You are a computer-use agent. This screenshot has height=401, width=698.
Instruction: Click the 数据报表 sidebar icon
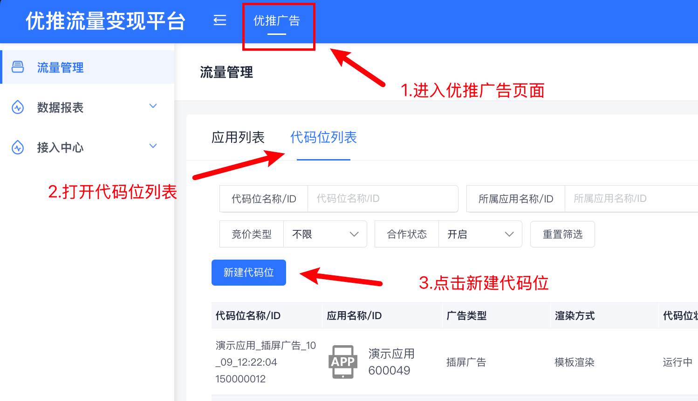[18, 107]
